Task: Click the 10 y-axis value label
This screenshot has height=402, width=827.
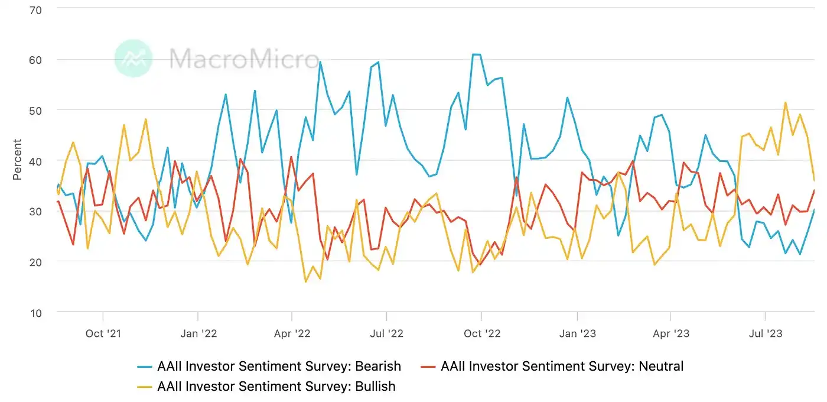Action: point(35,313)
